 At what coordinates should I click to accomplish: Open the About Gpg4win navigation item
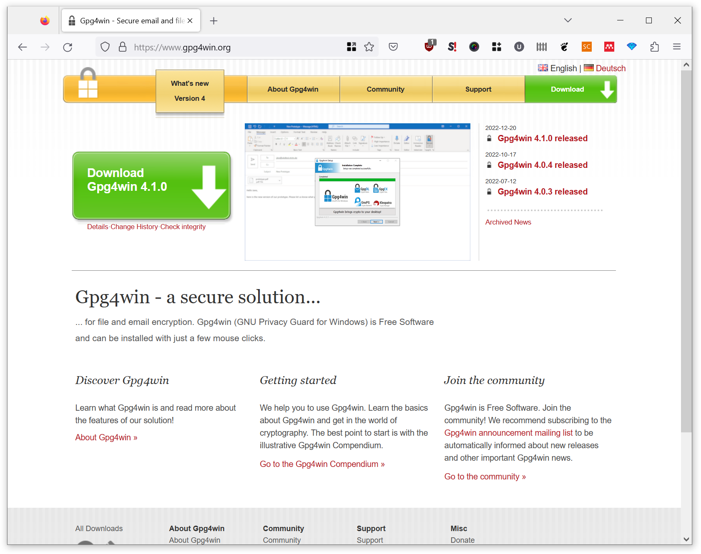pos(293,89)
